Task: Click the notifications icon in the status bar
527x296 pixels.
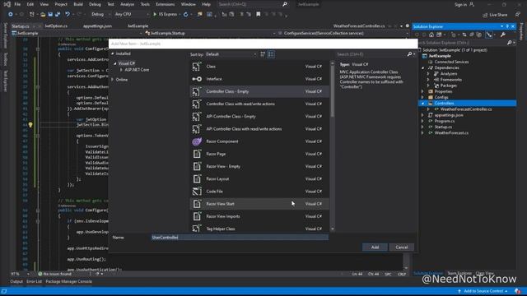Action: 518,291
